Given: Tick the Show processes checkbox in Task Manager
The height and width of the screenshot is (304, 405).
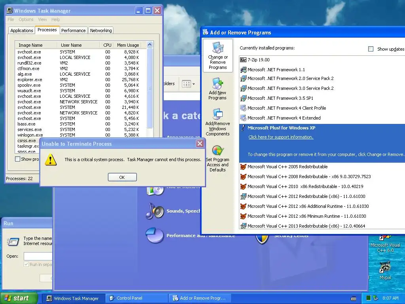Looking at the screenshot, I should (17, 159).
